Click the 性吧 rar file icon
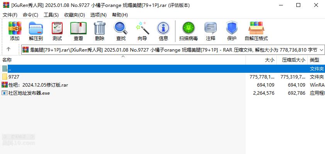The width and height of the screenshot is (325, 154). click(x=5, y=85)
